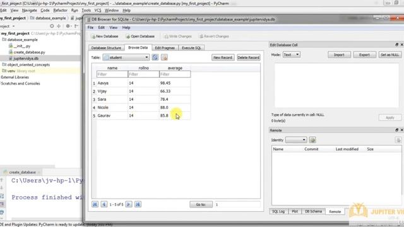Image resolution: width=404 pixels, height=227 pixels.
Task: Click Write Changes toolbar button
Action: [178, 37]
